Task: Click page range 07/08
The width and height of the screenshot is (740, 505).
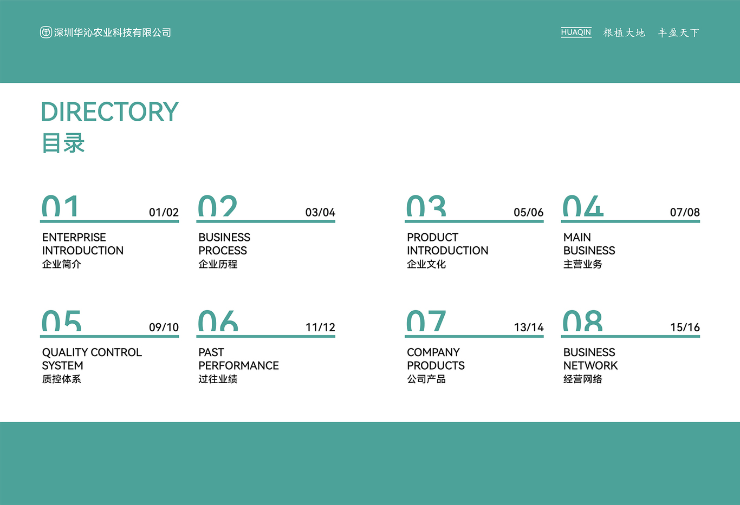Action: 685,212
